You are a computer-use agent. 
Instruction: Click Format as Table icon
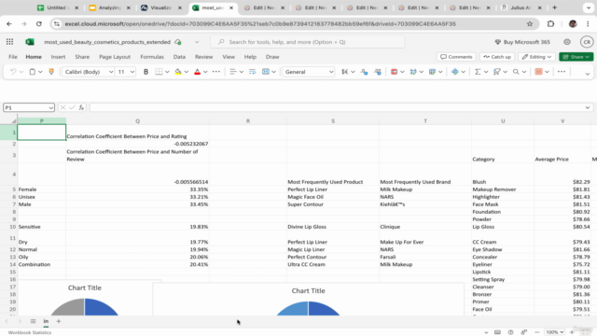pyautogui.click(x=432, y=72)
